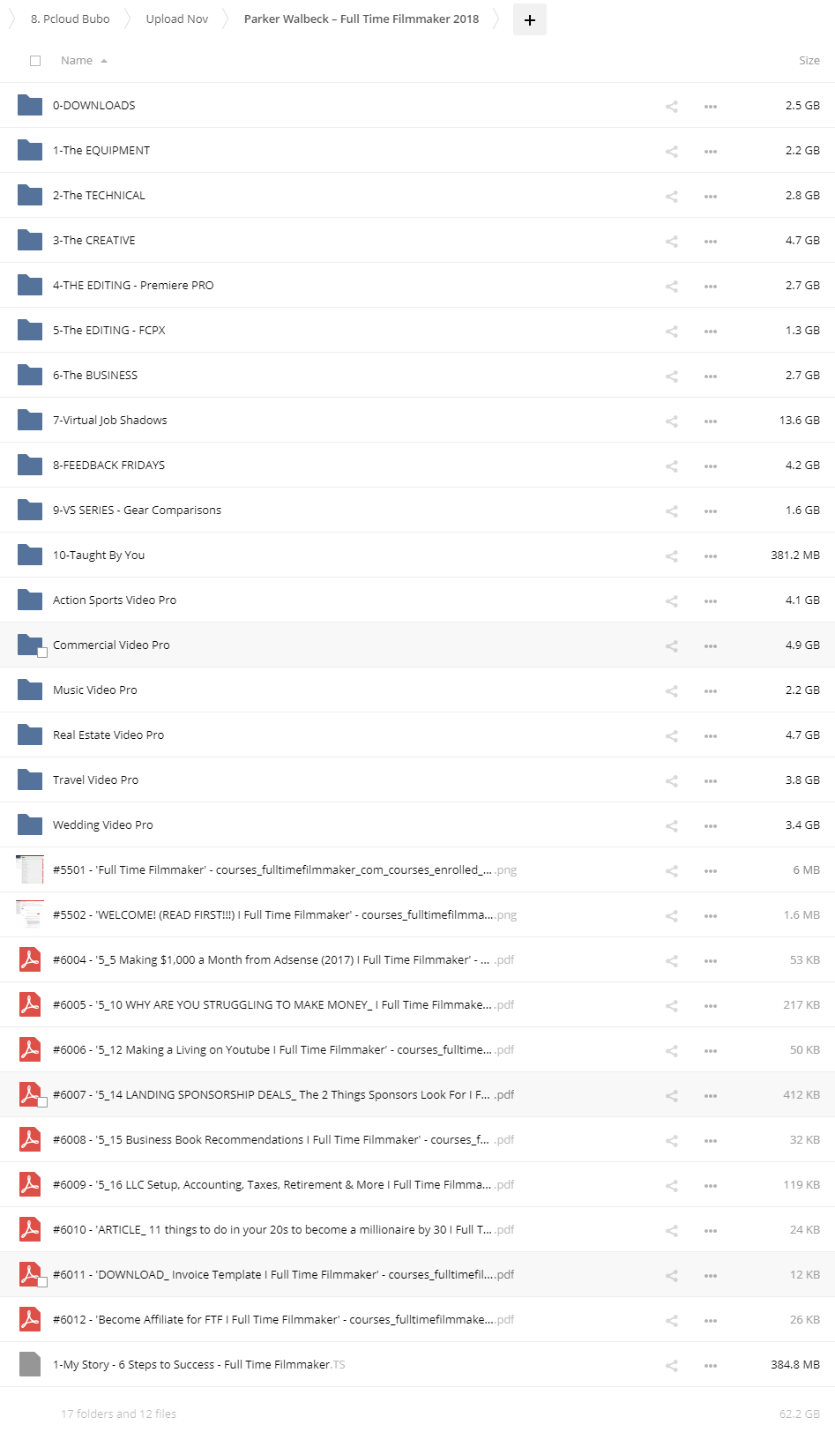
Task: Open more options for Wedding Video Pro
Action: [711, 826]
